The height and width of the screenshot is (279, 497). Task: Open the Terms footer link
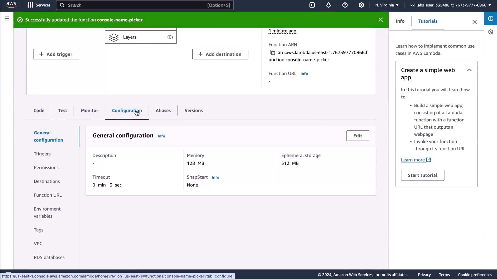[x=444, y=275]
